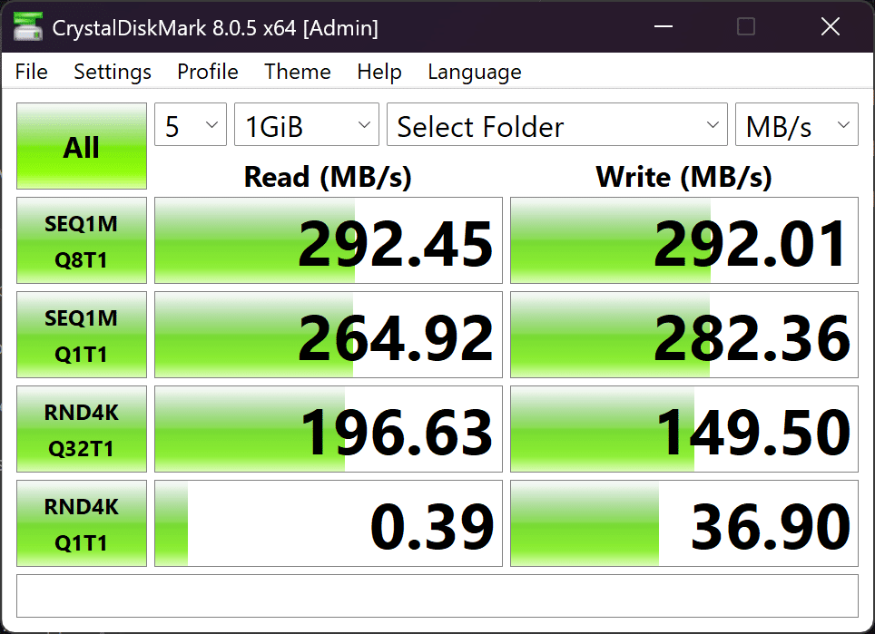
Task: Open the File menu
Action: click(x=32, y=72)
